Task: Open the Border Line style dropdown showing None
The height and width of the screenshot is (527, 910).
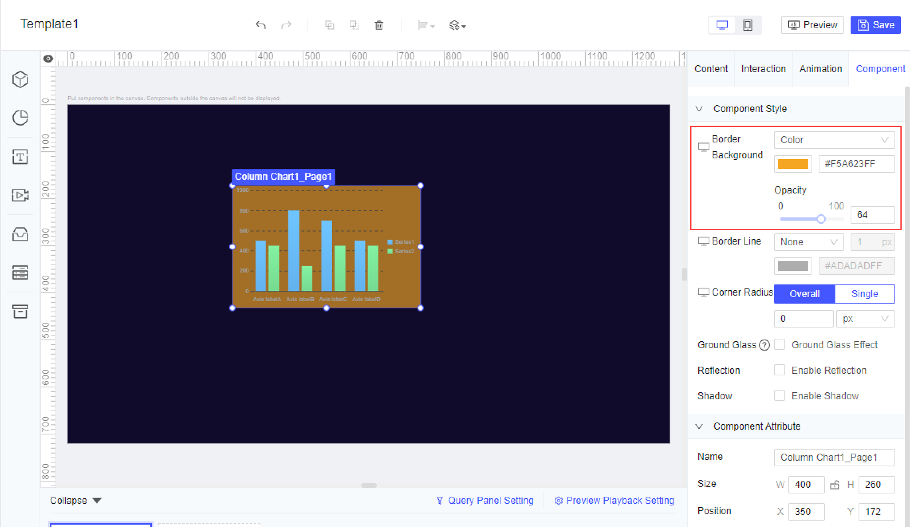Action: coord(809,242)
